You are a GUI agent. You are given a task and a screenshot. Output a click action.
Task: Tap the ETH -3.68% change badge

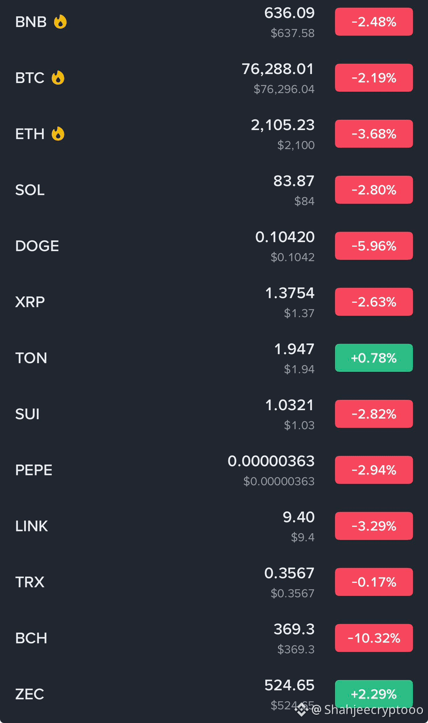click(x=374, y=134)
